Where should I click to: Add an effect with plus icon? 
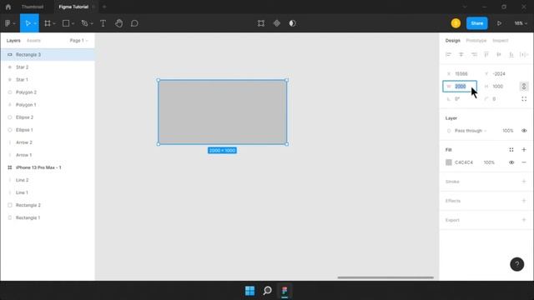(524, 201)
